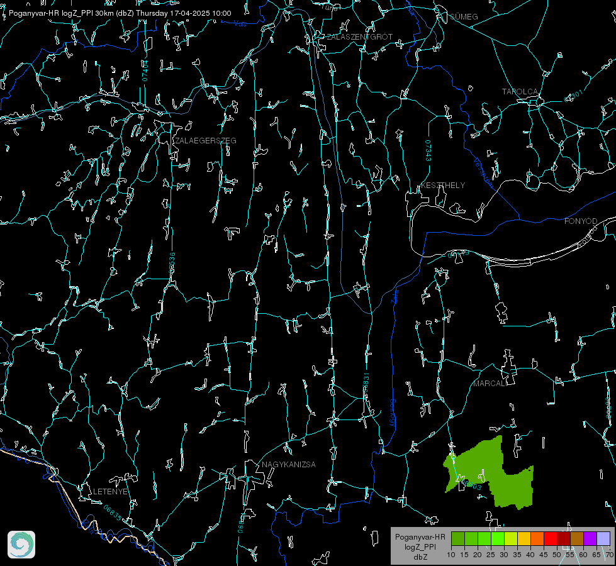Viewport: 616px width, 566px height.
Task: Click the ZALASZENTGRÓT town label
Action: [x=359, y=37]
